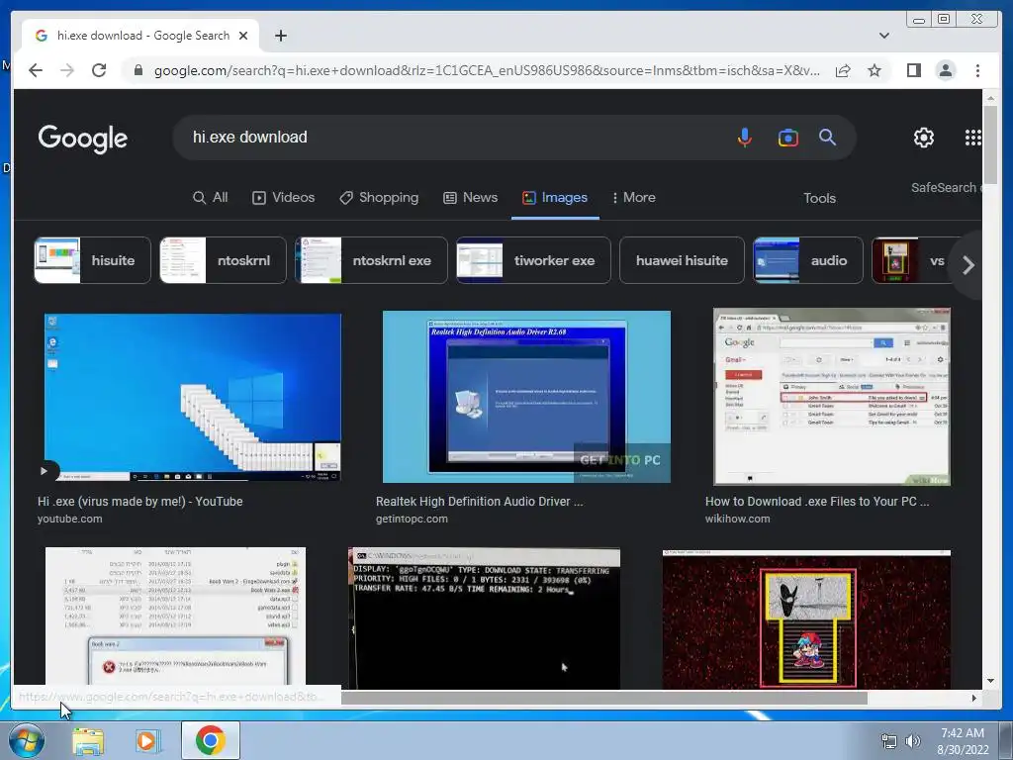Launch Windows Media Player from taskbar
Screen dimensions: 1013x760
[x=147, y=741]
